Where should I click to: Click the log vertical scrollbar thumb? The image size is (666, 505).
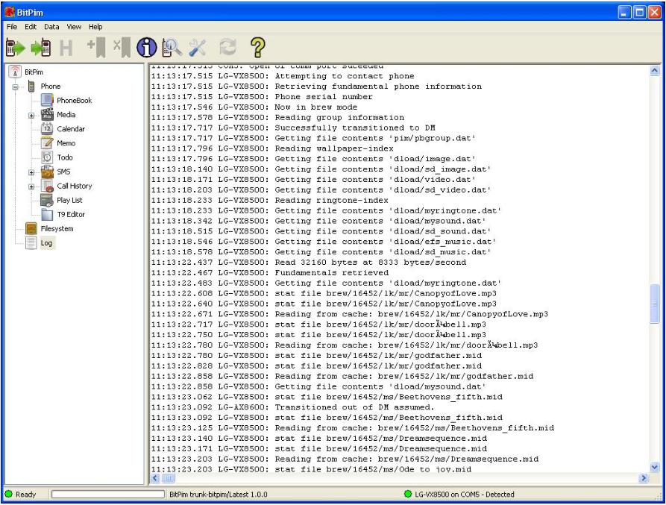pyautogui.click(x=655, y=304)
